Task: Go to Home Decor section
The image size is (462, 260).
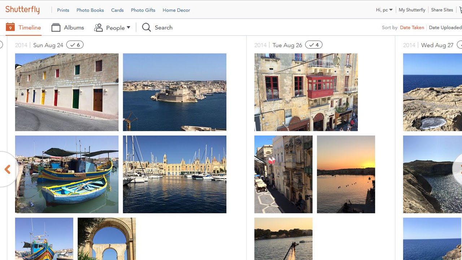Action: pos(176,10)
